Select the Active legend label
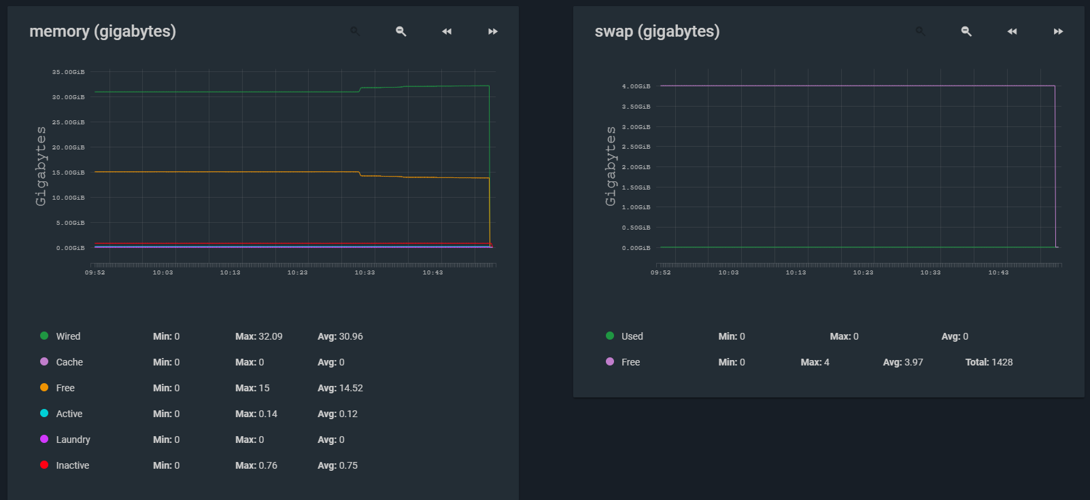 tap(69, 414)
